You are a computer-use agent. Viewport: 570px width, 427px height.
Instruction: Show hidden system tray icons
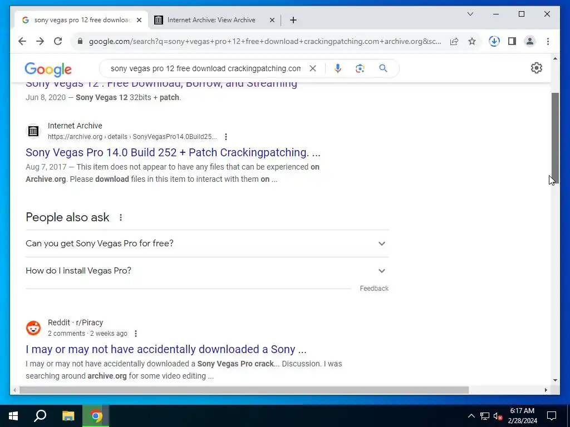471,416
